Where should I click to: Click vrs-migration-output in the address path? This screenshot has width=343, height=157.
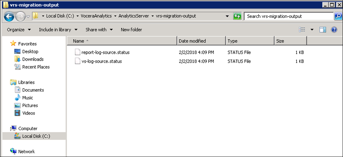(176, 16)
